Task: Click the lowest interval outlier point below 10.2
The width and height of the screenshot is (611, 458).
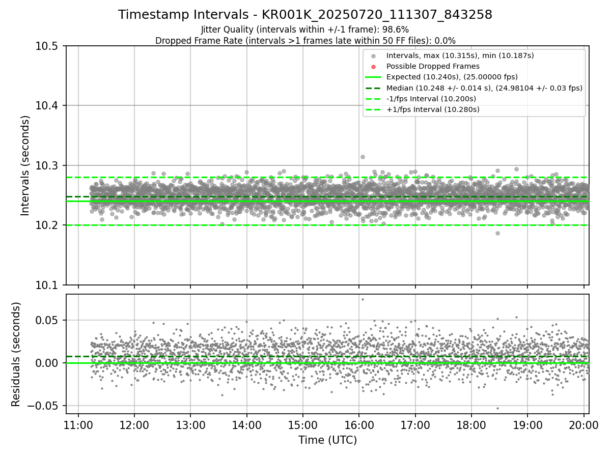Action: 497,233
